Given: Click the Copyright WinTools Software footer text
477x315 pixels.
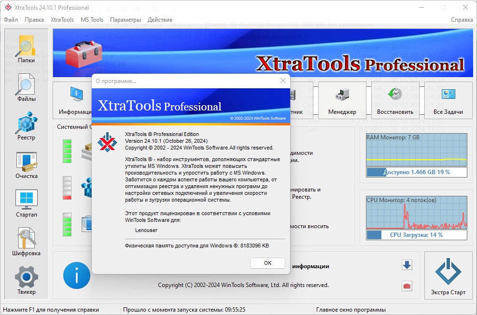Looking at the screenshot, I should 243,285.
